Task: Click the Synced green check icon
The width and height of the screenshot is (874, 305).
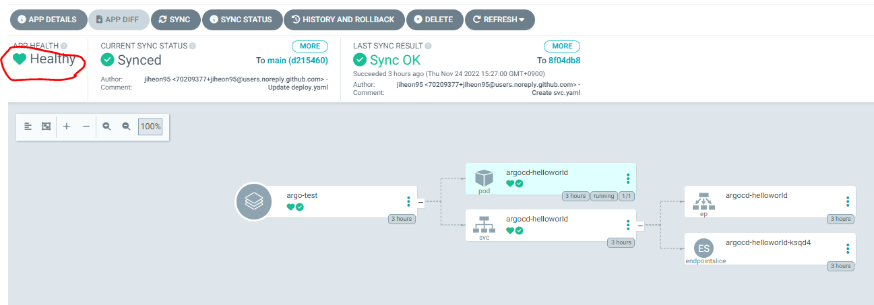Action: tap(107, 60)
